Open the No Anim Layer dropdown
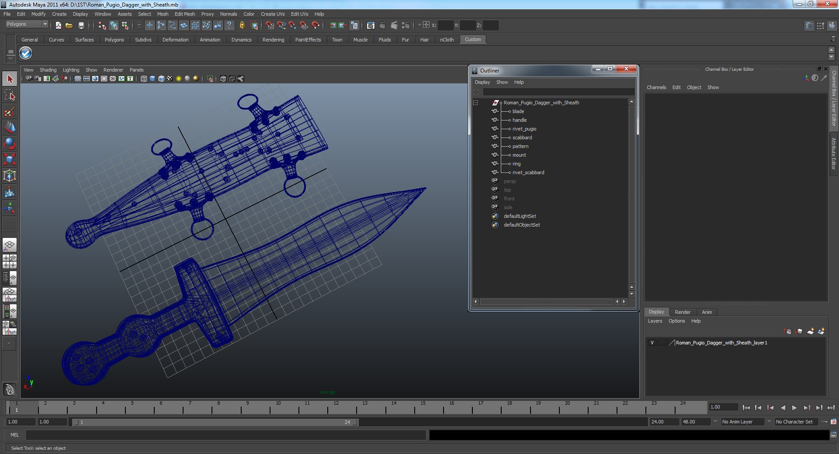Image resolution: width=839 pixels, height=454 pixels. pyautogui.click(x=743, y=422)
